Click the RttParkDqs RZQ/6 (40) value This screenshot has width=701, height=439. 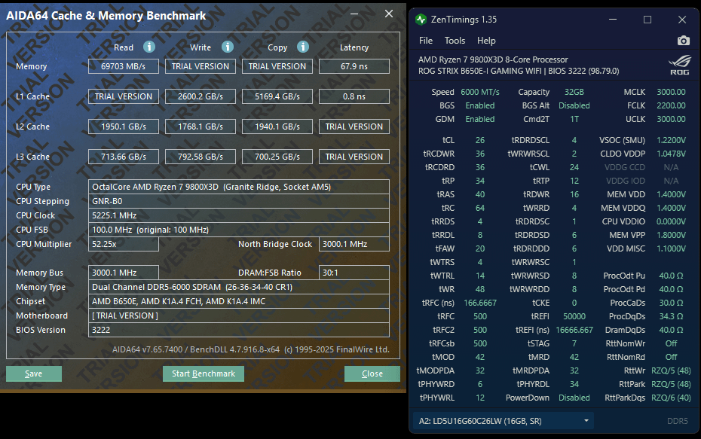[x=671, y=398]
